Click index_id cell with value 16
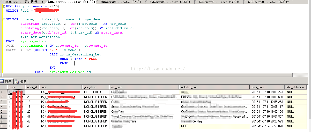 [x=32, y=102]
